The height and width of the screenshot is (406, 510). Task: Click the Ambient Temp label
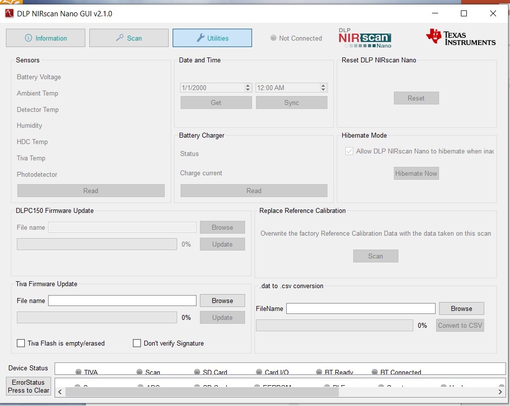(37, 93)
